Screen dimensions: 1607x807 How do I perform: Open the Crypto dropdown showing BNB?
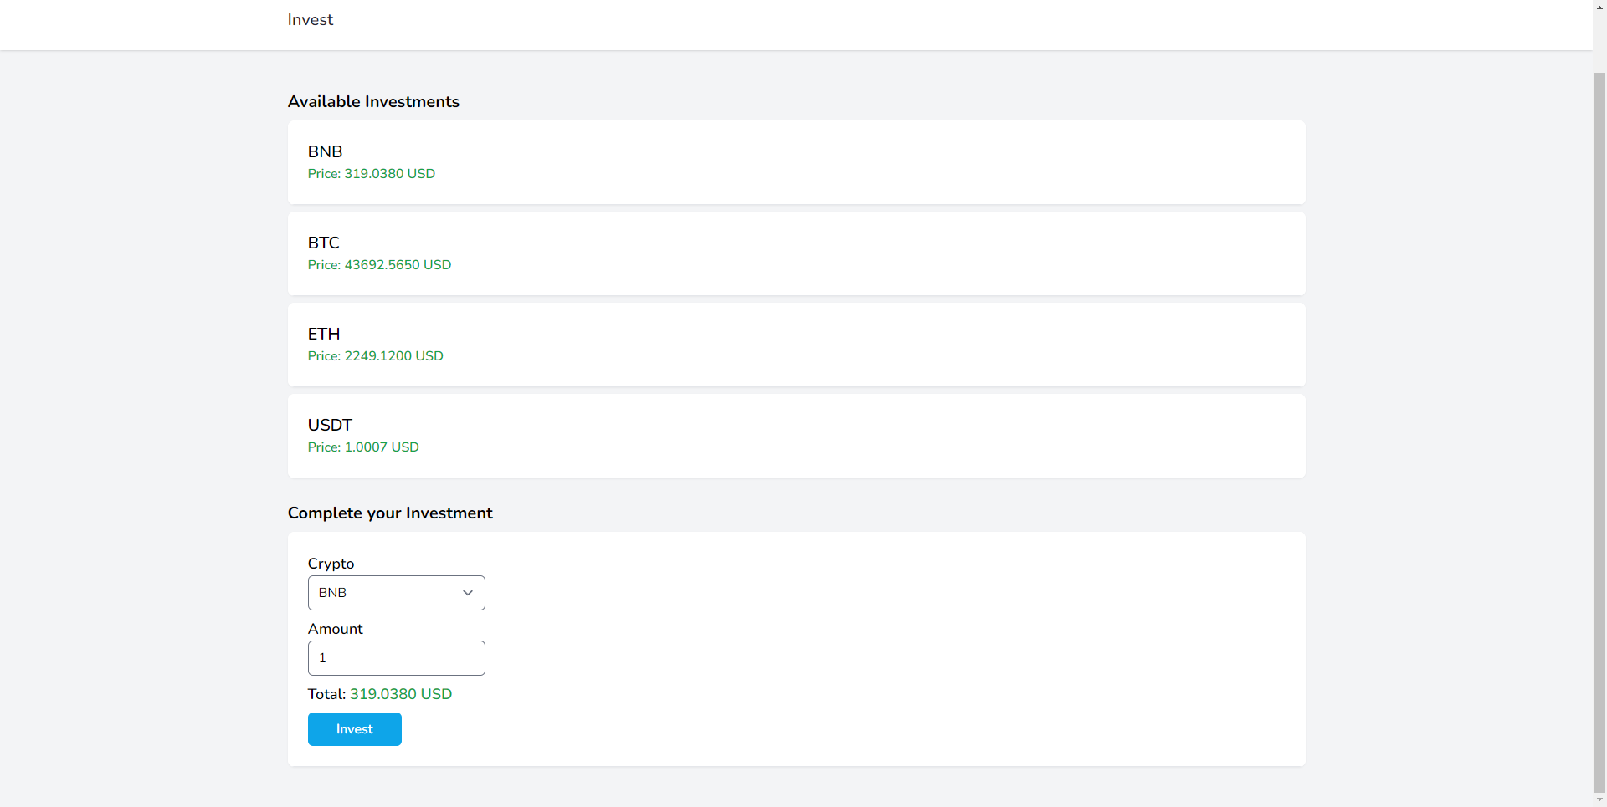(396, 593)
